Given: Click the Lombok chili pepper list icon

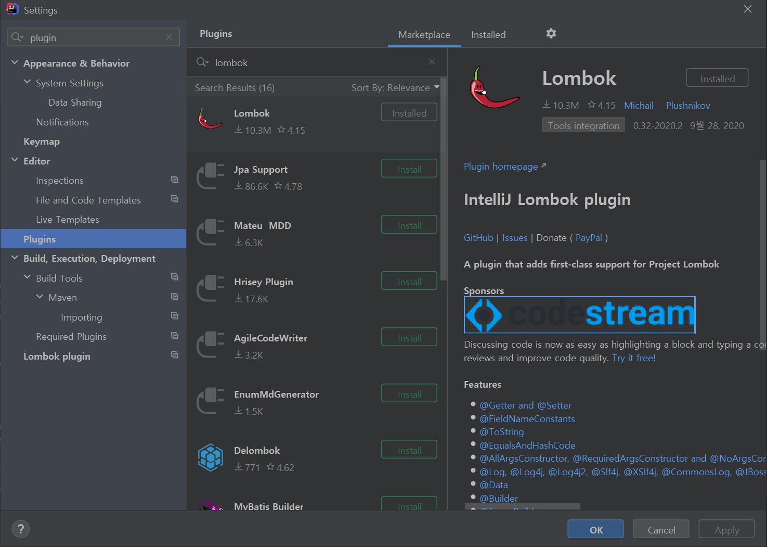Looking at the screenshot, I should point(211,119).
